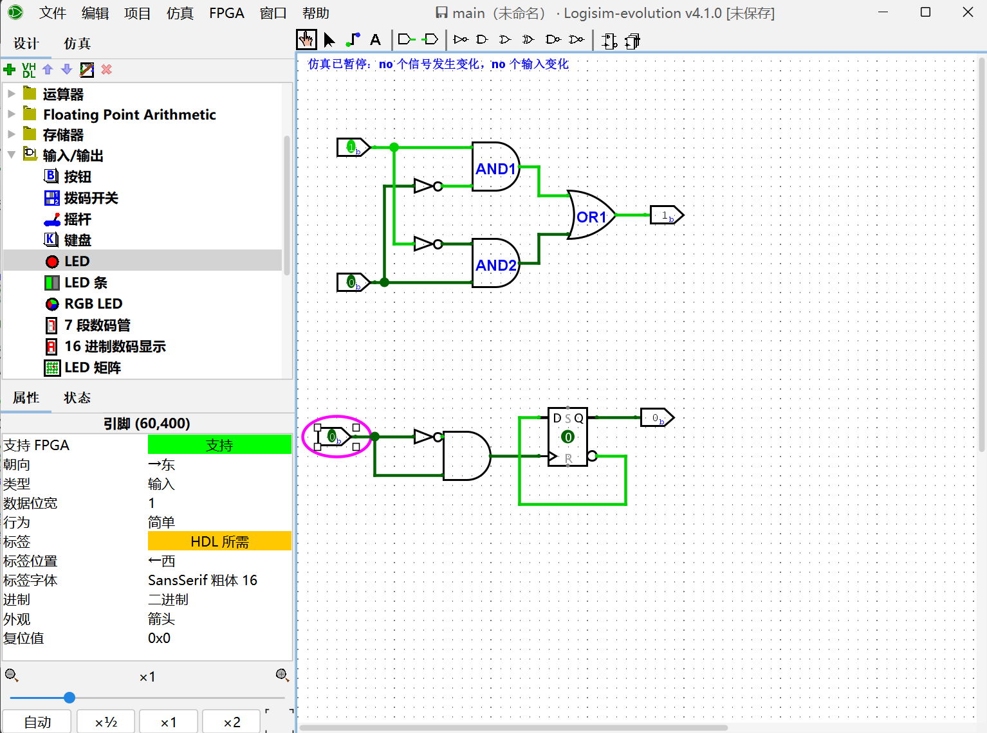
Task: Choose the D flip-flop toolbar icon
Action: pyautogui.click(x=609, y=41)
